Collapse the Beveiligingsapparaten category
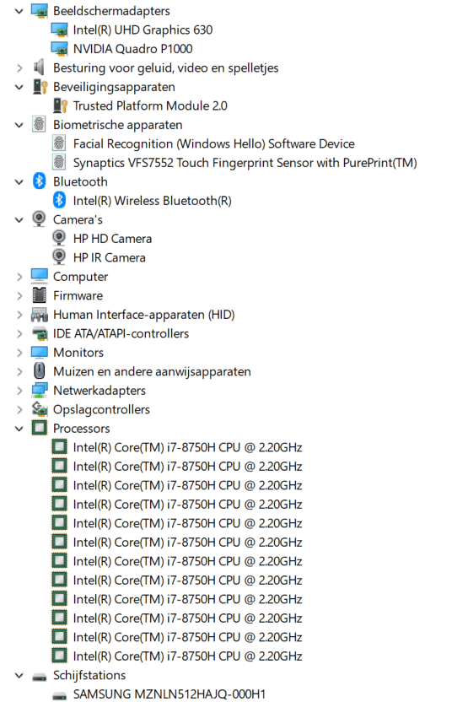The width and height of the screenshot is (468, 702). 19,87
